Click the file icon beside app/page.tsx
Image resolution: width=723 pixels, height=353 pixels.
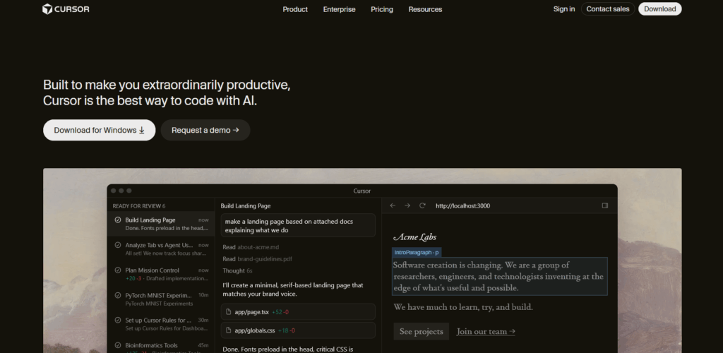(228, 312)
